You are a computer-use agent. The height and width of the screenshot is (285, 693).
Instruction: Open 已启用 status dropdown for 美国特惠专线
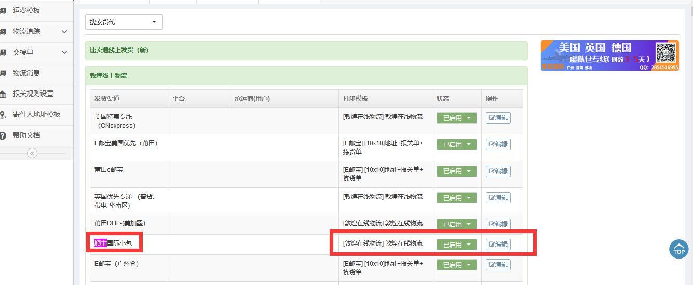click(456, 118)
